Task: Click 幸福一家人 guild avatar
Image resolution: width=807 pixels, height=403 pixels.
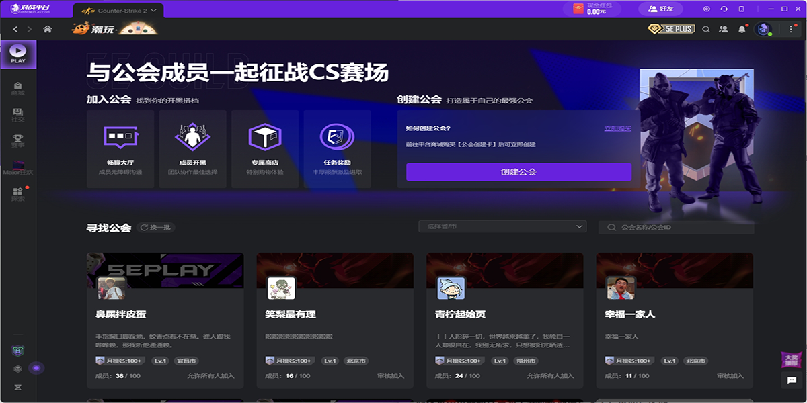Action: pos(621,287)
